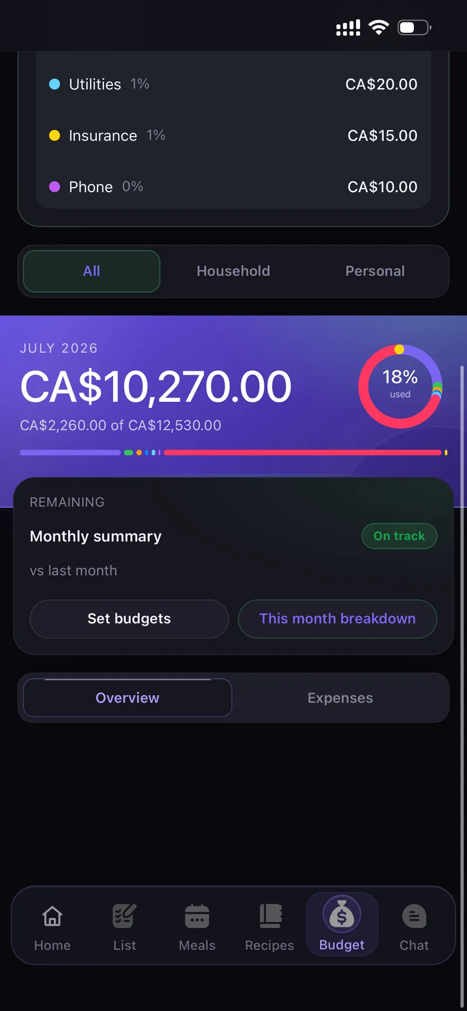Tap the battery status icon
This screenshot has width=467, height=1011.
point(414,27)
